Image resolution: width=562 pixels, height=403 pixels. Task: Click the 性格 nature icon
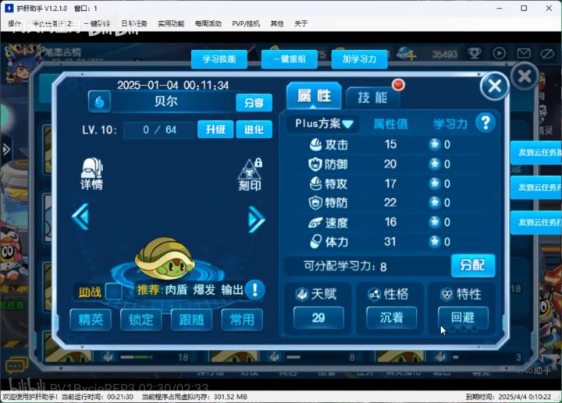click(375, 294)
